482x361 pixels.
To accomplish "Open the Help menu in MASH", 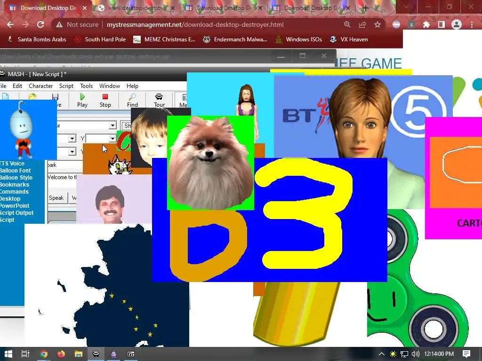I will pos(132,86).
